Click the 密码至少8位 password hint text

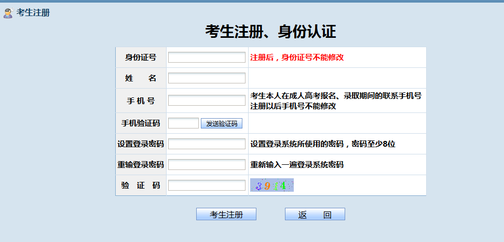[323, 144]
